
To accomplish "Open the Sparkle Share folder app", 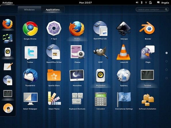I will pos(54,75).
